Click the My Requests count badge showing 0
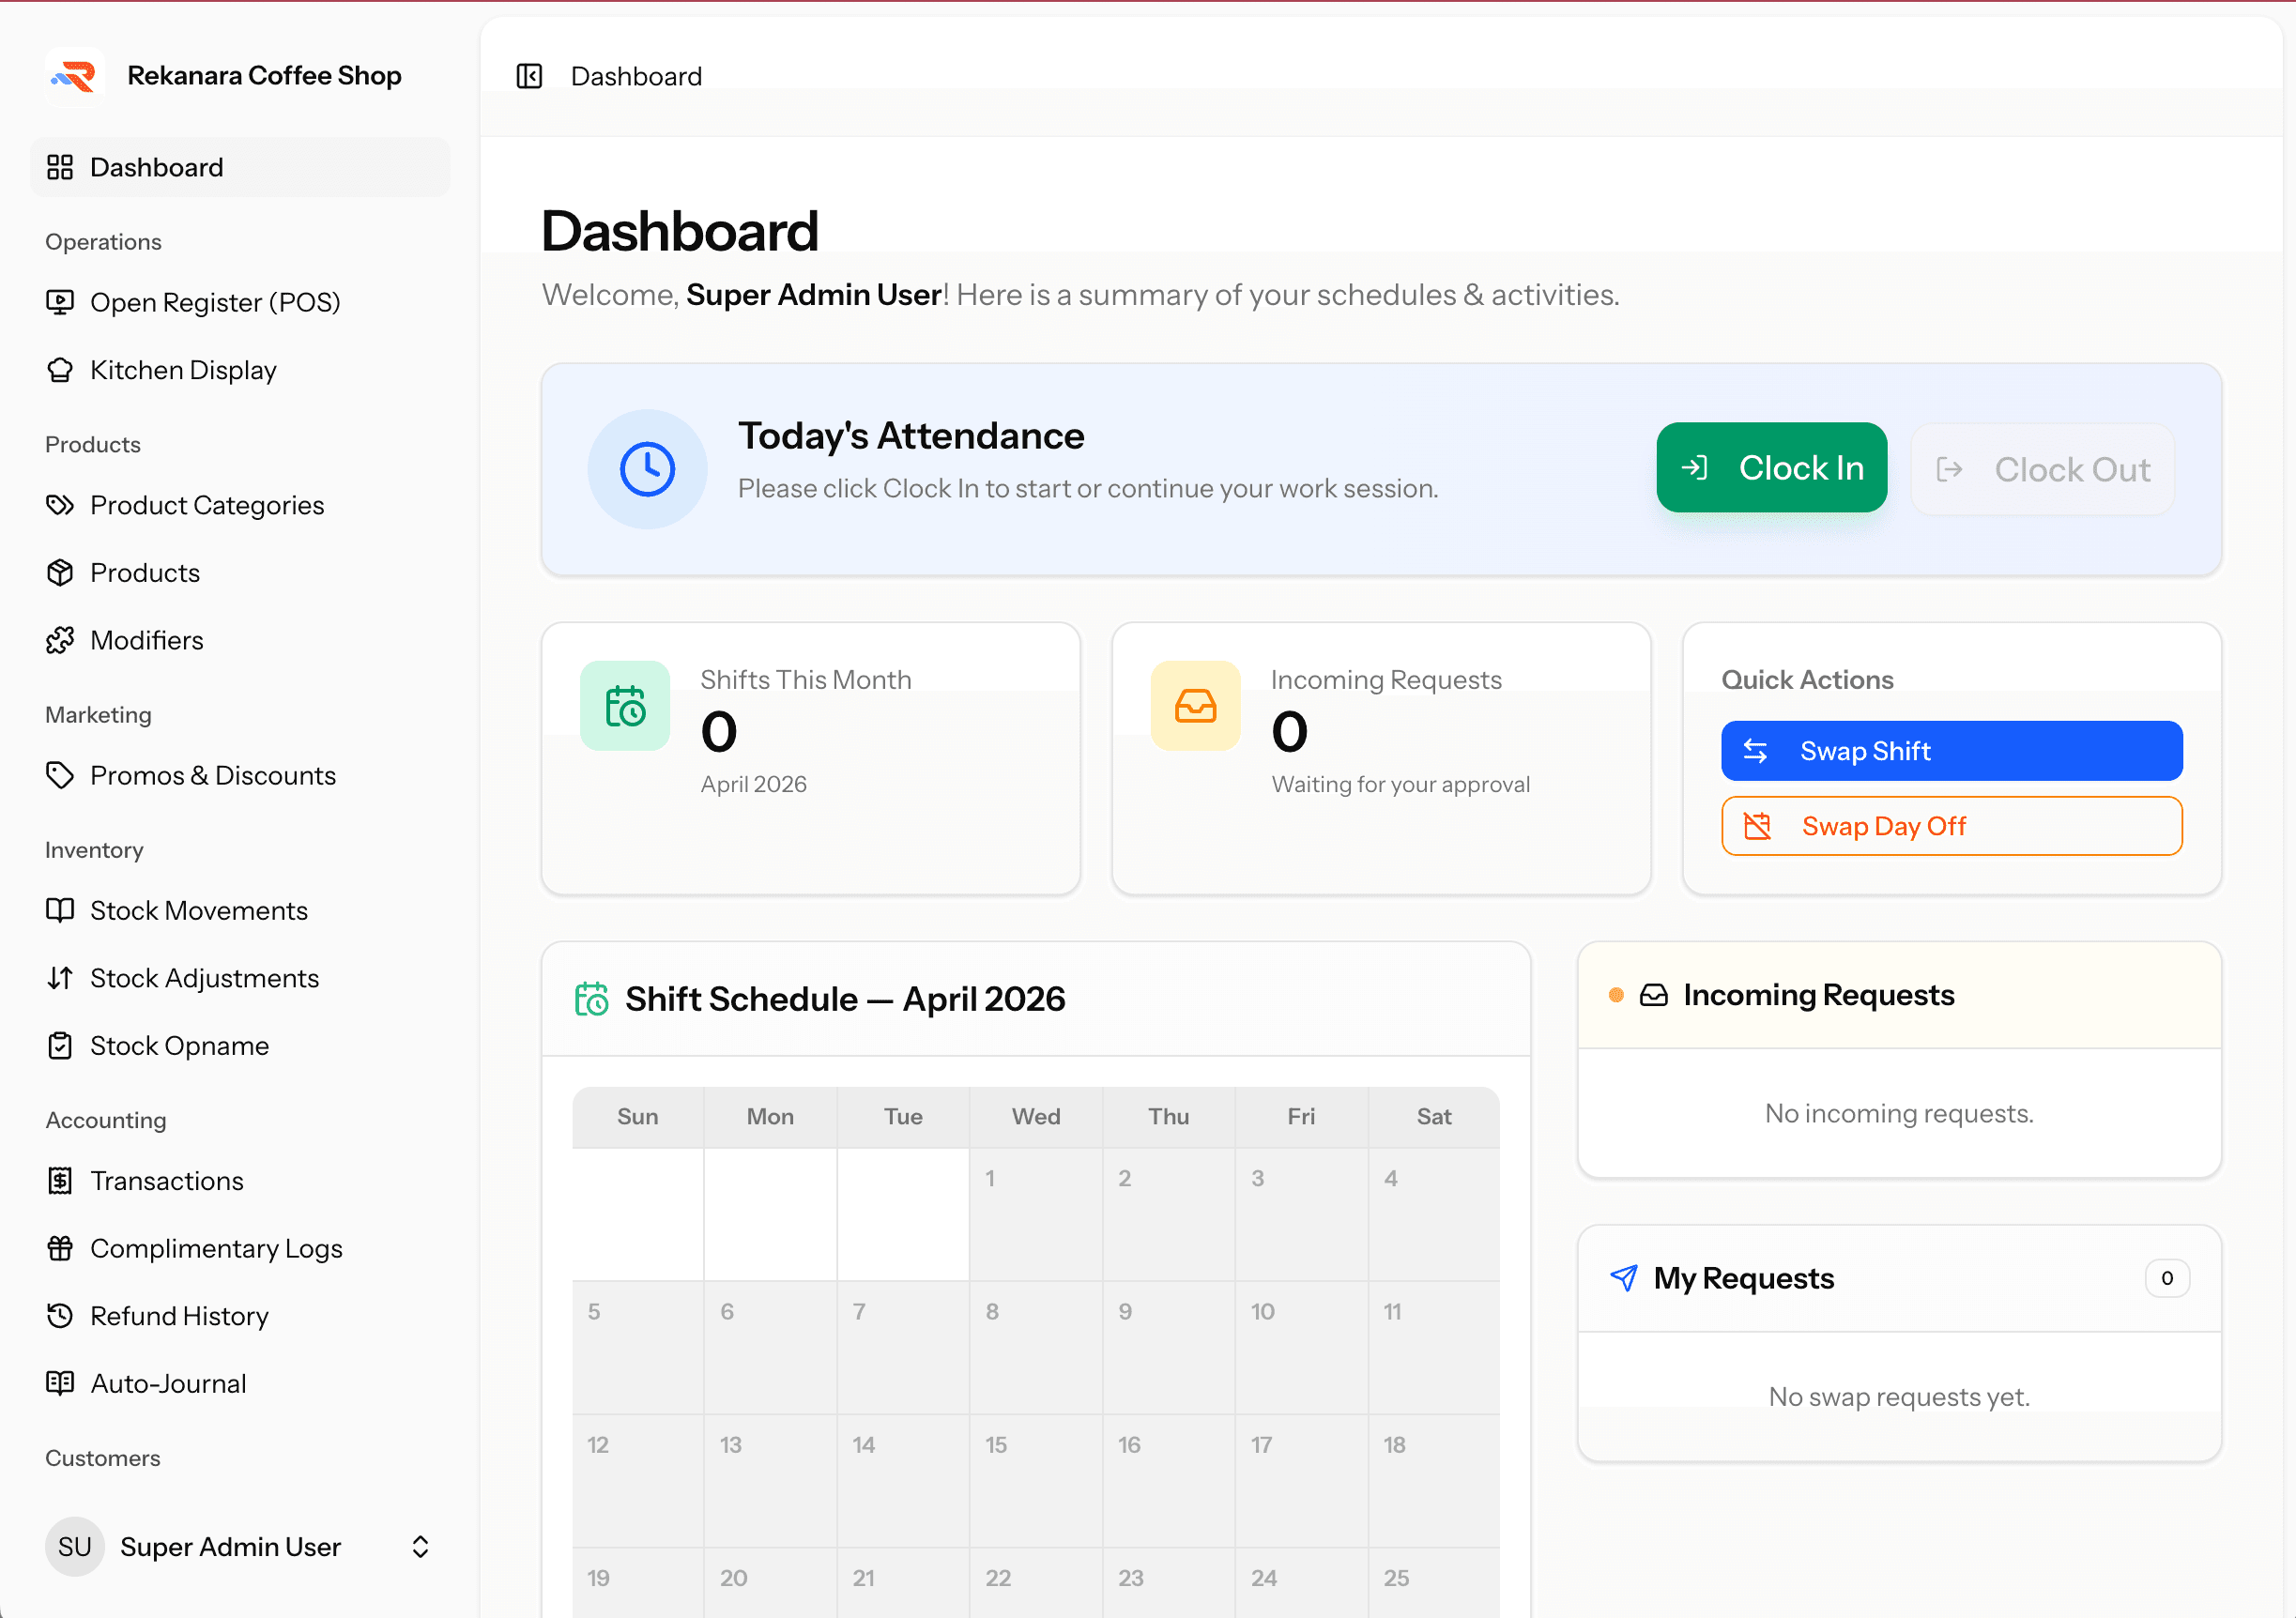 coord(2167,1278)
